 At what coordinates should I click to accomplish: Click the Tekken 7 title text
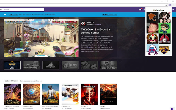coord(84,106)
